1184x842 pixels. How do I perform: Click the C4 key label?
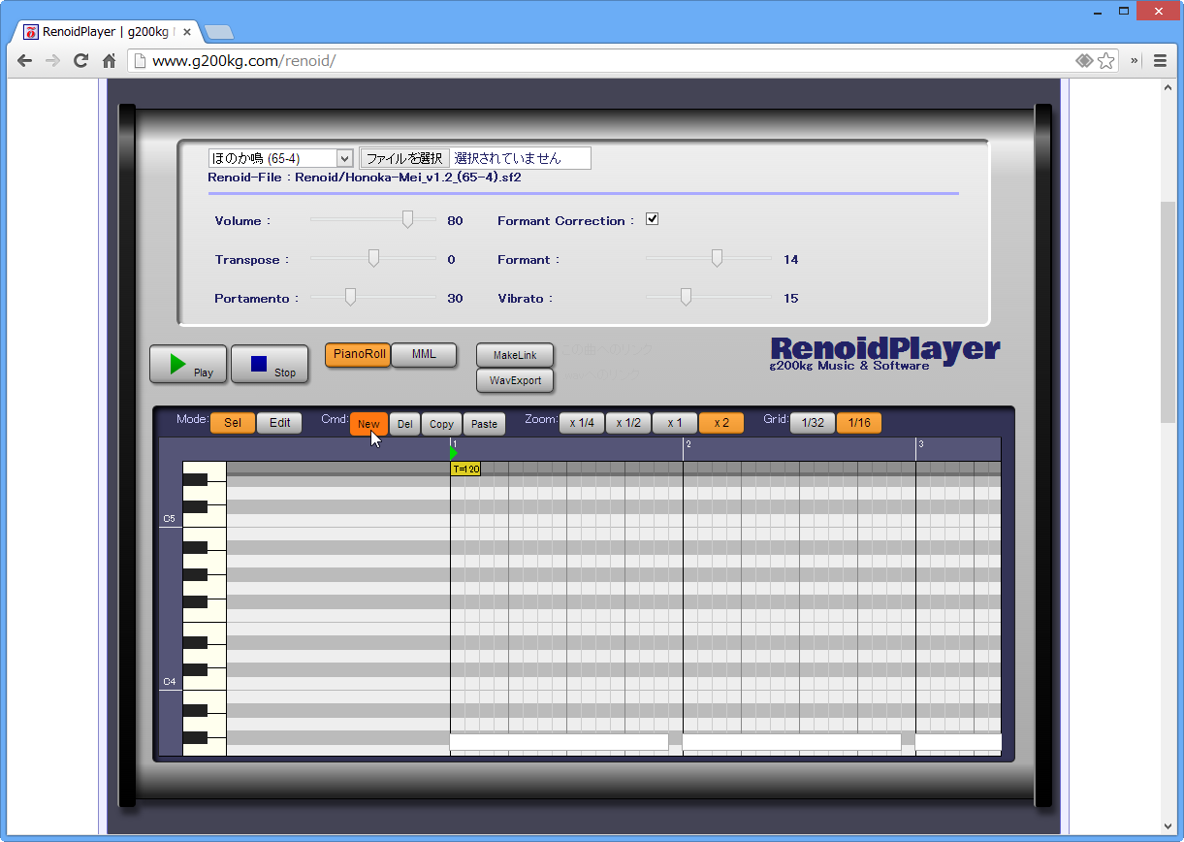pyautogui.click(x=169, y=682)
